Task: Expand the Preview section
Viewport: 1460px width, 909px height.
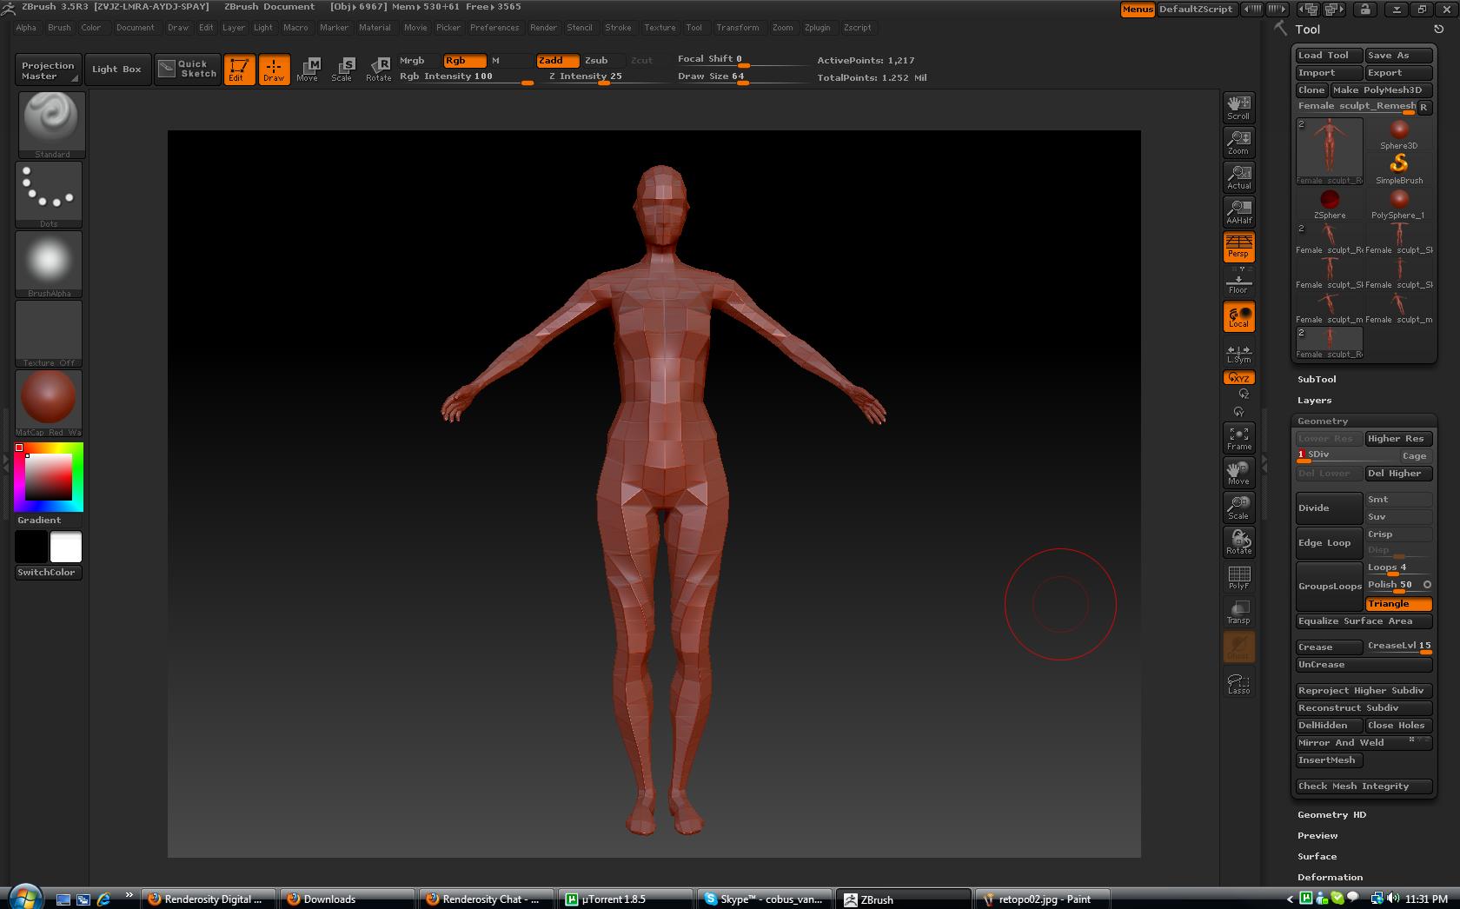Action: coord(1317,836)
